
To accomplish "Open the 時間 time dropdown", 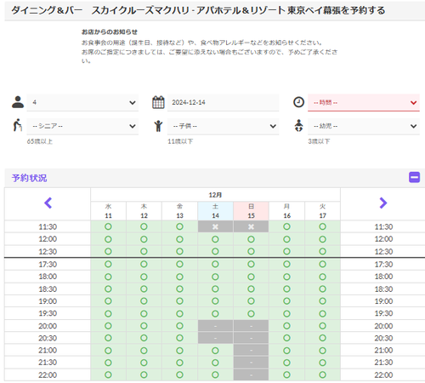I will click(364, 102).
